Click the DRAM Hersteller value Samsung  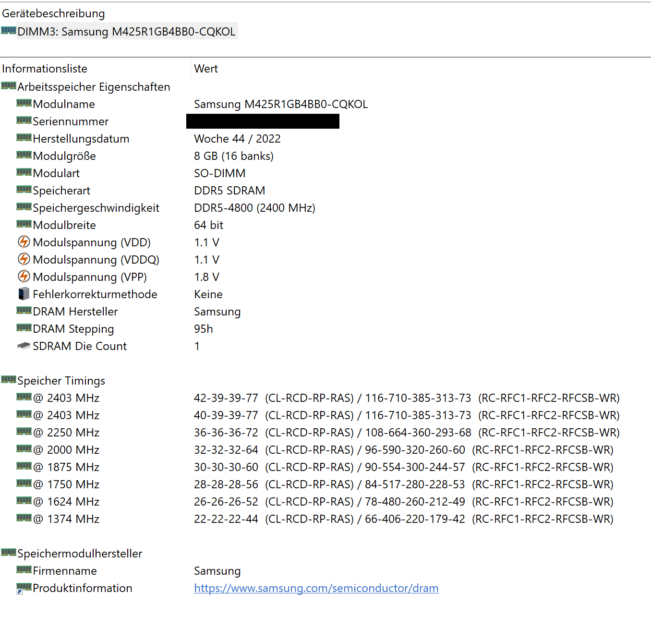[217, 312]
